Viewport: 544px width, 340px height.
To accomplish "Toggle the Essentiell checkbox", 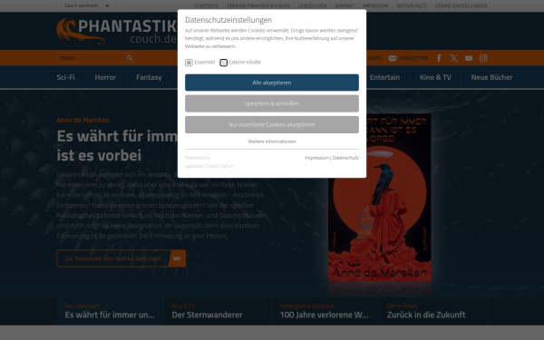I will (x=189, y=63).
